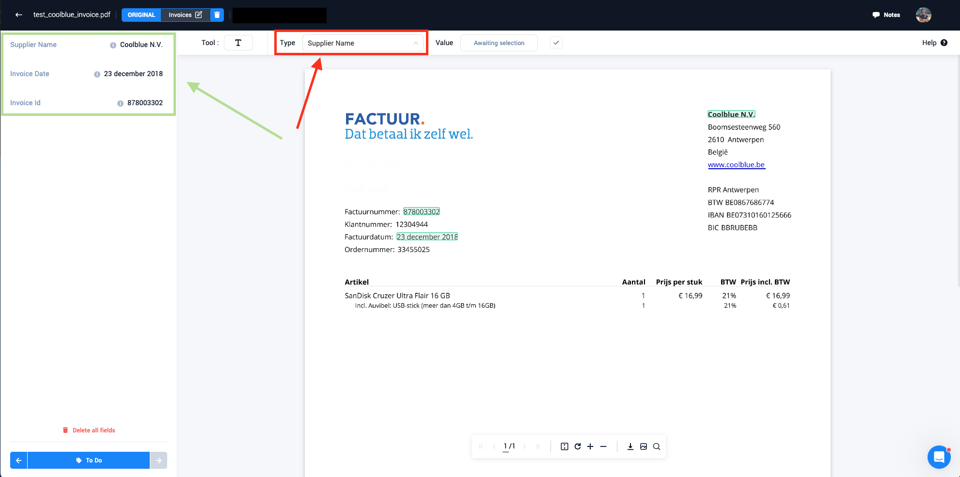The image size is (960, 477).
Task: Go back using the top-left arrow
Action: [x=19, y=15]
